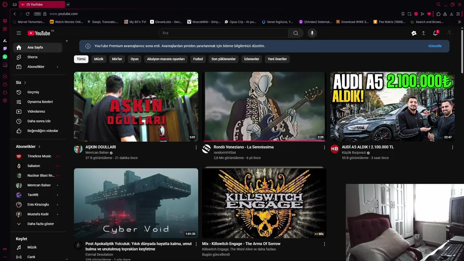This screenshot has height=261, width=464.
Task: Open Easy Setup menu icon in toolbar
Action: 459,14
